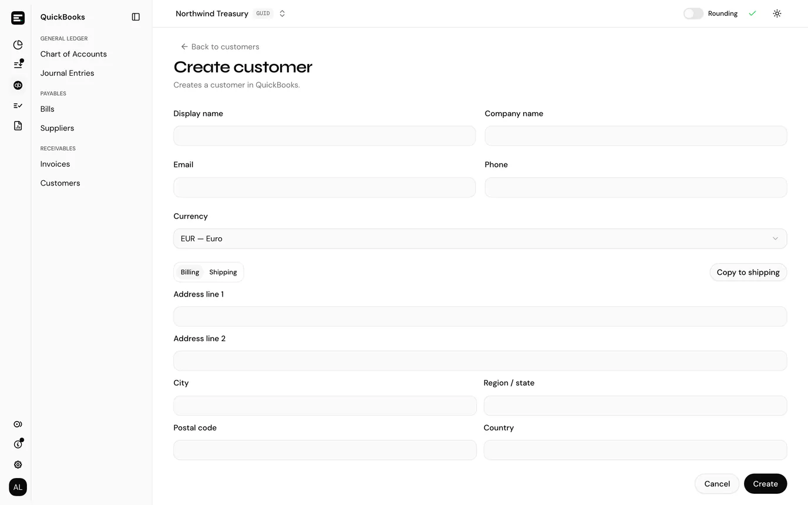The width and height of the screenshot is (808, 505).
Task: Open Customers in the sidebar
Action: [x=60, y=183]
